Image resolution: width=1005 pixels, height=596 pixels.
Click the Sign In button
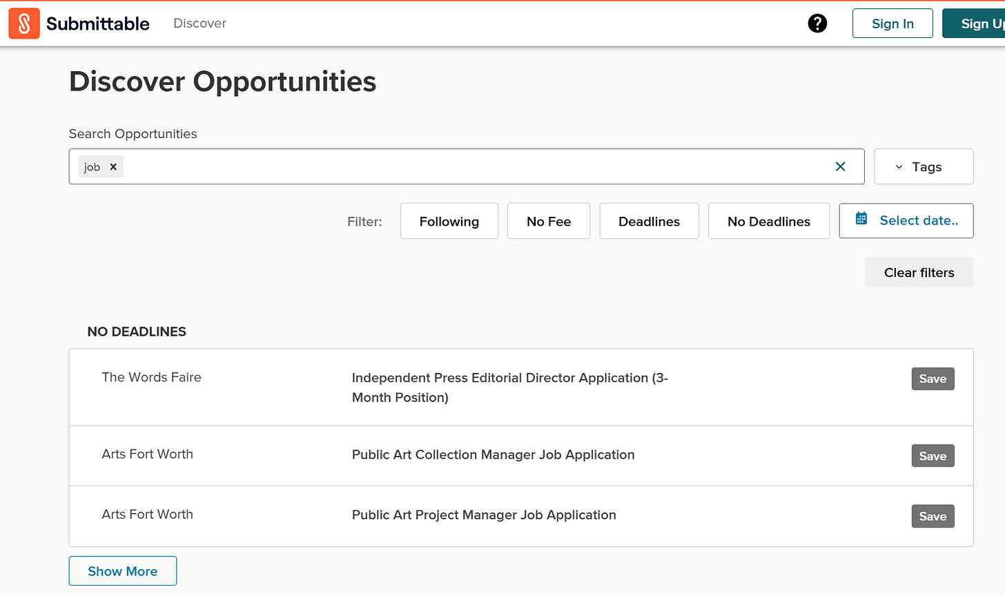pos(892,23)
